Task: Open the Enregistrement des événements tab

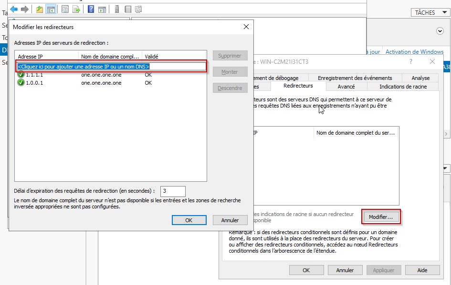Action: point(355,78)
